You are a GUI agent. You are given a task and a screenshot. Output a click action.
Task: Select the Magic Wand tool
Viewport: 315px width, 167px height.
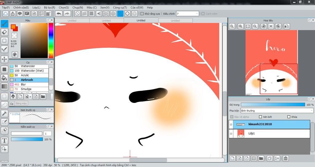(x=4, y=113)
